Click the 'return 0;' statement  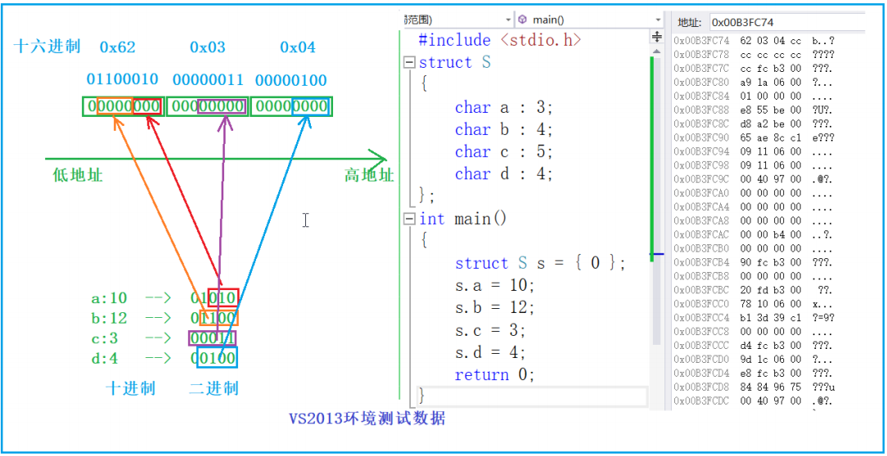494,375
